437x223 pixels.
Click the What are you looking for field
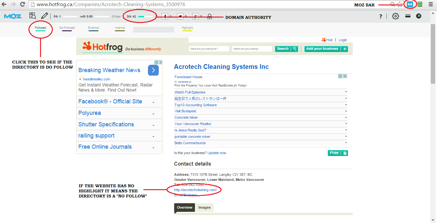(209, 49)
